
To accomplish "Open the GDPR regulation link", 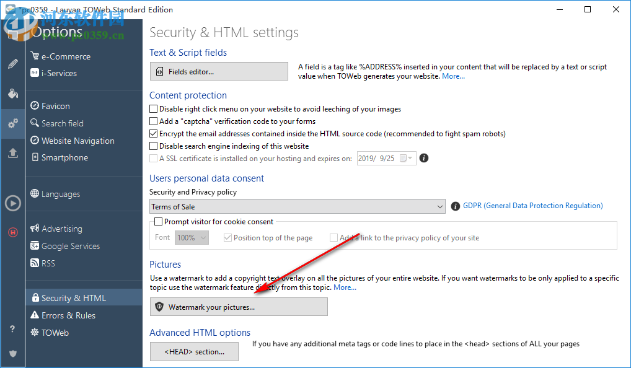I will coord(532,206).
